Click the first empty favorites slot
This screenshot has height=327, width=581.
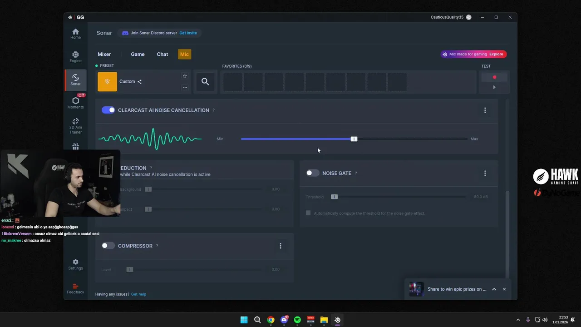coord(232,82)
